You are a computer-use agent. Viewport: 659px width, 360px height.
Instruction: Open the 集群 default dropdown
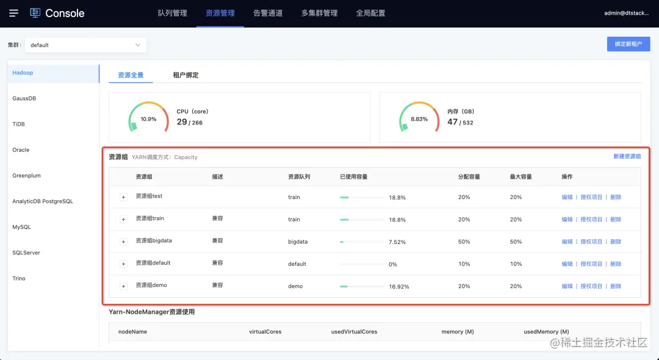[86, 45]
